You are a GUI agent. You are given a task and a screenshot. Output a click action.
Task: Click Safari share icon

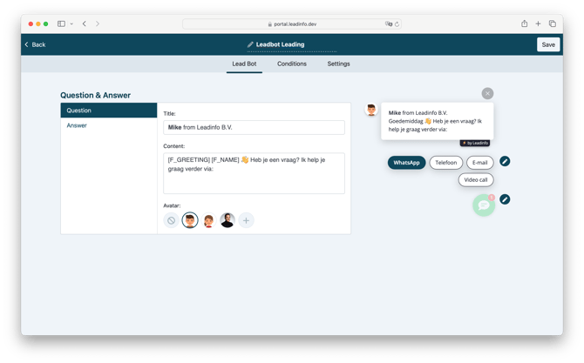(x=525, y=24)
